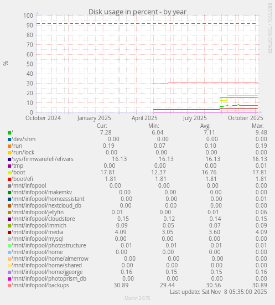Click the Munin 2.0.76 version text
Screen dimensions: 275x305
click(x=137, y=298)
